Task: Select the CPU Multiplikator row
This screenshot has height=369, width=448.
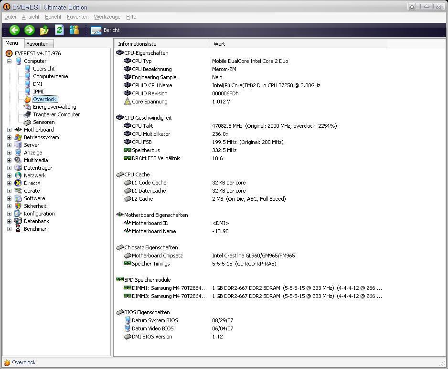Action: point(251,134)
